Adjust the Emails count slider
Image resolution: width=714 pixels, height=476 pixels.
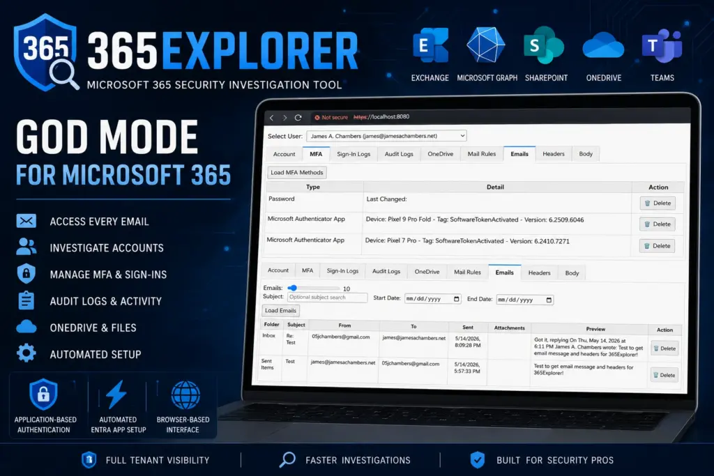click(314, 288)
